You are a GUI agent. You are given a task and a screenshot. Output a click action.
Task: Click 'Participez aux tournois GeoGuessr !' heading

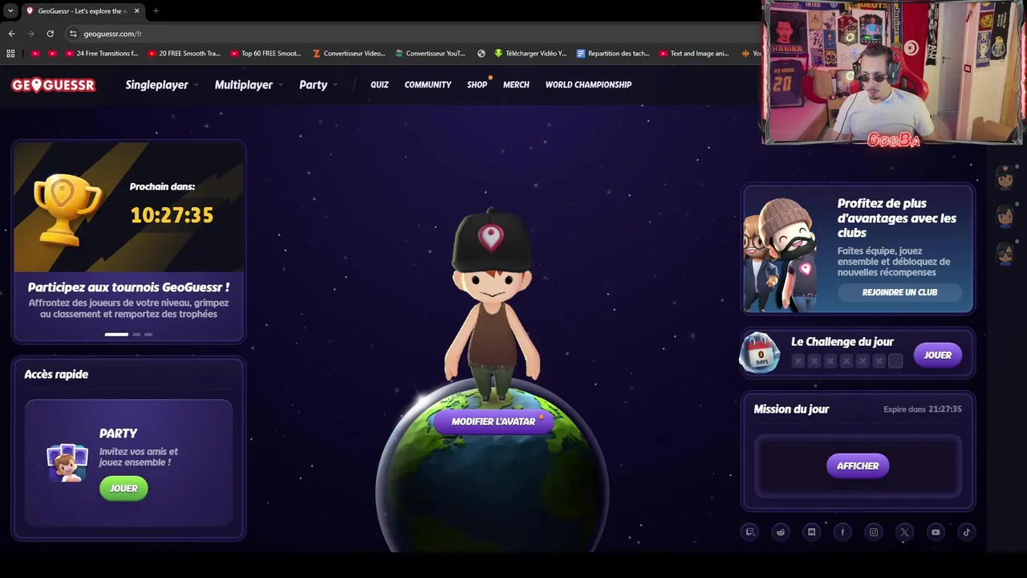[128, 287]
